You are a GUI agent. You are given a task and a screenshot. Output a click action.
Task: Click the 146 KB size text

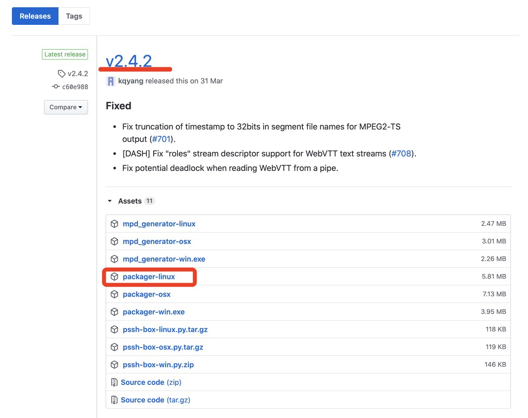pos(495,364)
